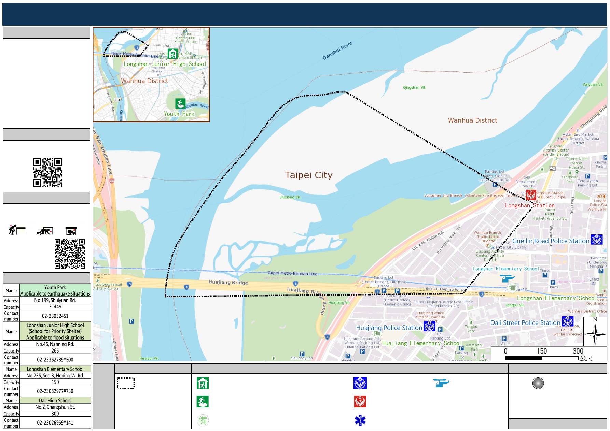Screen dimensions: 610x431
Task: Click address 'No.199, Shuiyuan Rd.'
Action: point(55,300)
